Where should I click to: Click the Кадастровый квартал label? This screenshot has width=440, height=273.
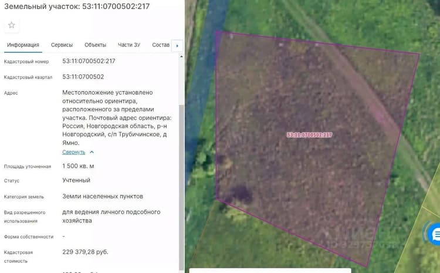[28, 77]
